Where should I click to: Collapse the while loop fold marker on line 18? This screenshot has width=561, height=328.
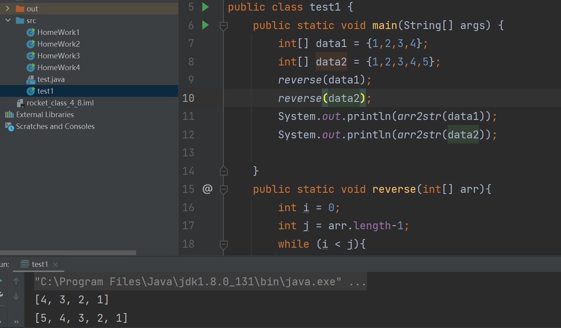pos(224,245)
